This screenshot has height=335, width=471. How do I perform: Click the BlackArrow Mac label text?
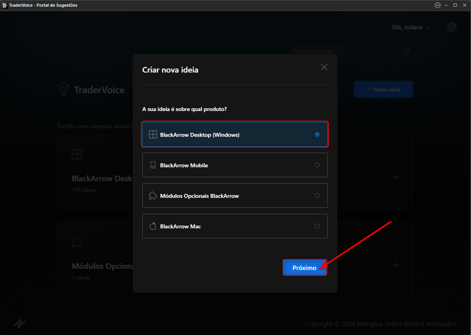tap(180, 226)
